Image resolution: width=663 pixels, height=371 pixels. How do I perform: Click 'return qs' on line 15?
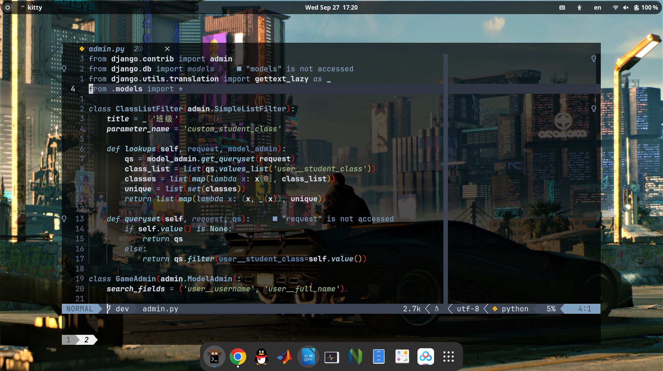click(x=163, y=239)
